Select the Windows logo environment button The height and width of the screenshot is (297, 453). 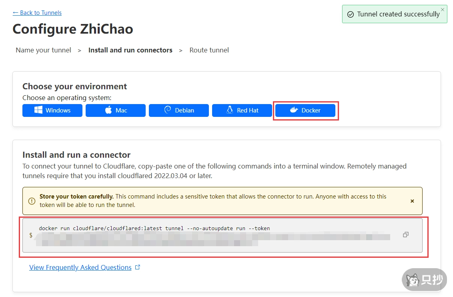pyautogui.click(x=52, y=110)
